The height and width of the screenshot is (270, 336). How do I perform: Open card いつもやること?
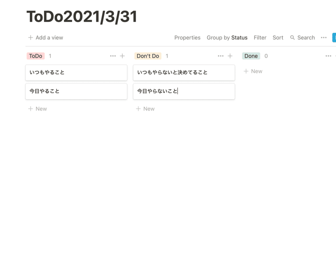(76, 73)
